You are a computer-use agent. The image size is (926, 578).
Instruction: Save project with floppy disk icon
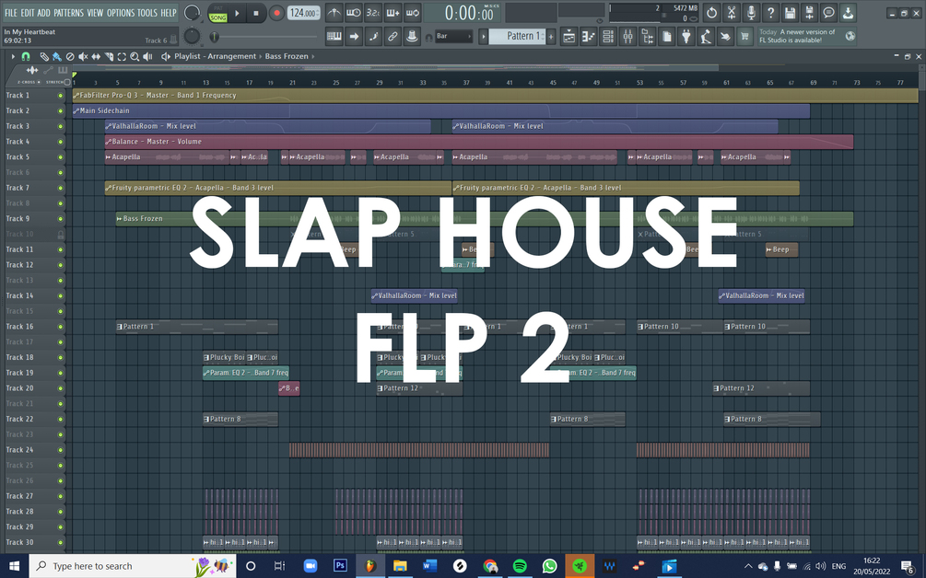click(x=790, y=12)
